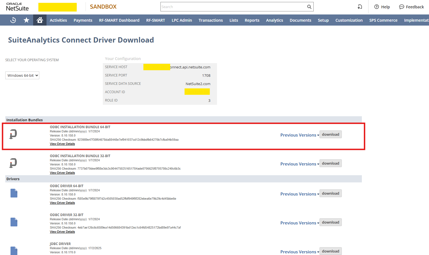Download the ODBC Installation Bundle 32-bit
Viewport: 429px width, 255px height.
330,163
